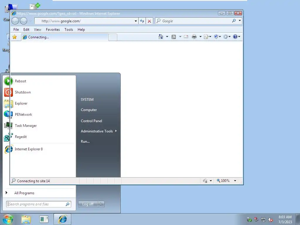Click the clock showing 8:03 AM
This screenshot has width=300, height=225.
point(285,217)
